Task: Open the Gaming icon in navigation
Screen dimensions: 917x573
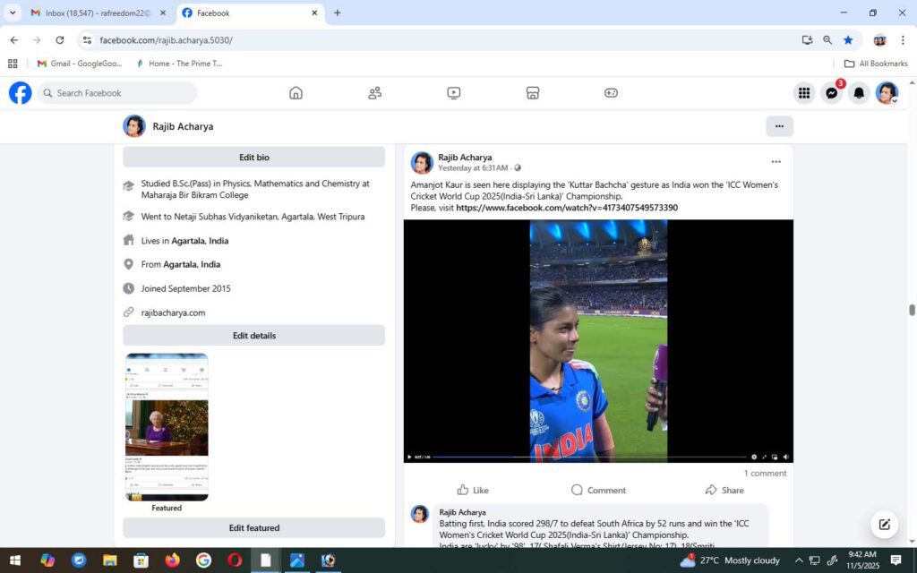Action: [x=611, y=93]
